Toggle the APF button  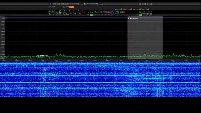pyautogui.click(x=106, y=15)
